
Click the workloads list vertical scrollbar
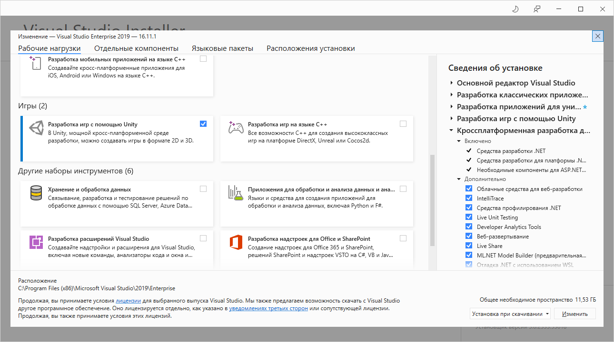click(432, 199)
